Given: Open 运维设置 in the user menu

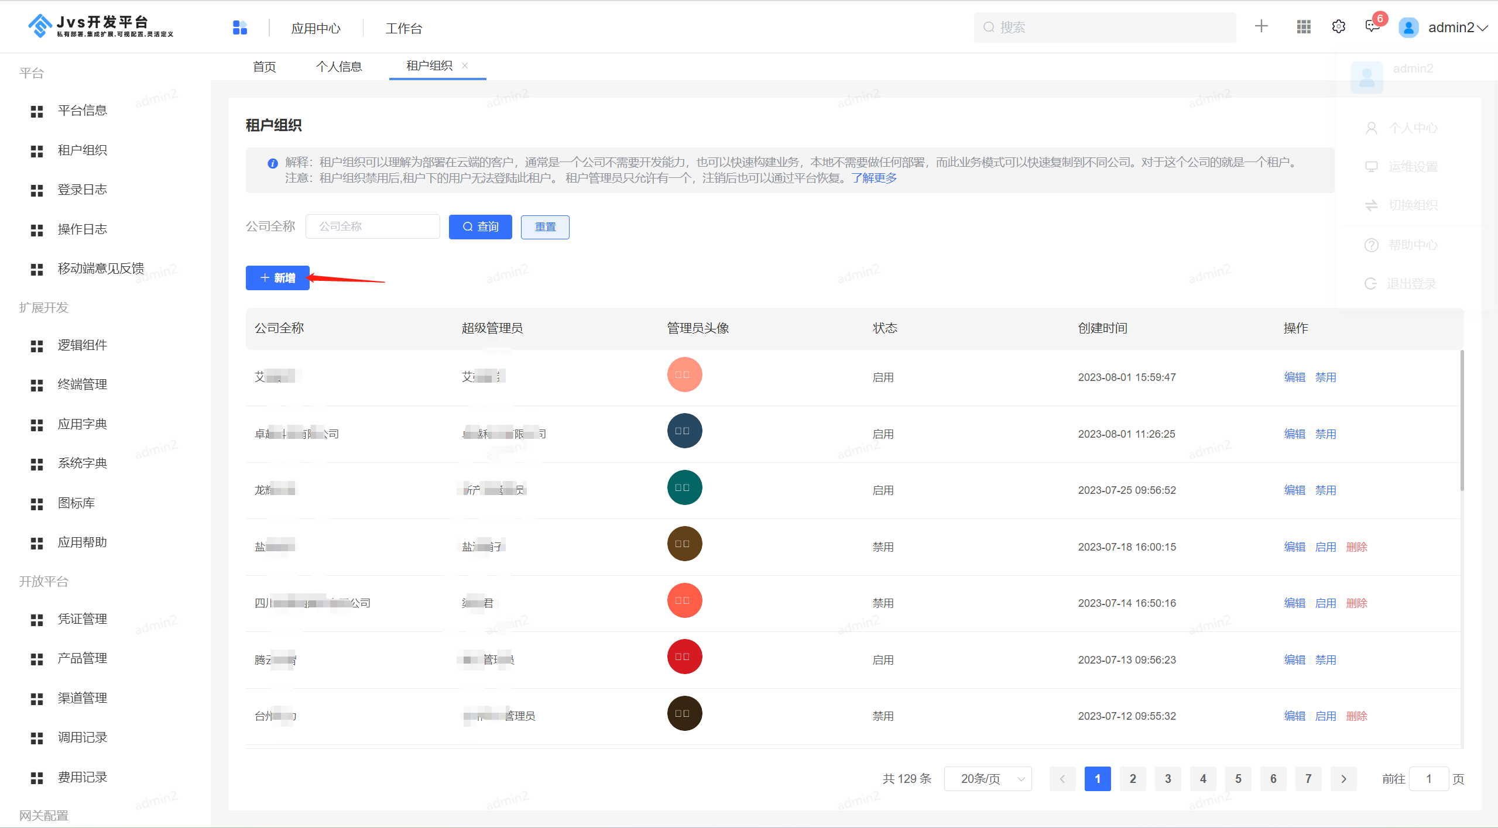Looking at the screenshot, I should [x=1401, y=167].
